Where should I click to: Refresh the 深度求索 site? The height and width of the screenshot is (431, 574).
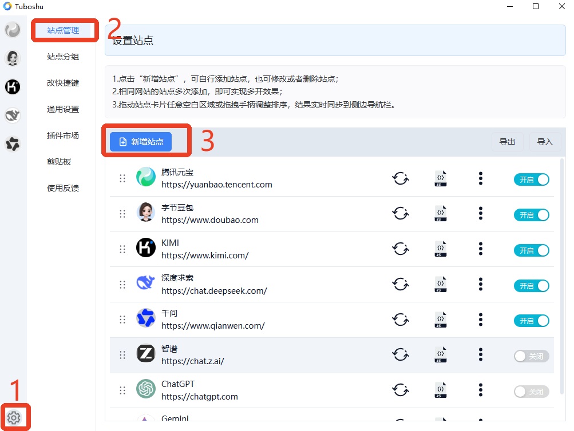401,284
